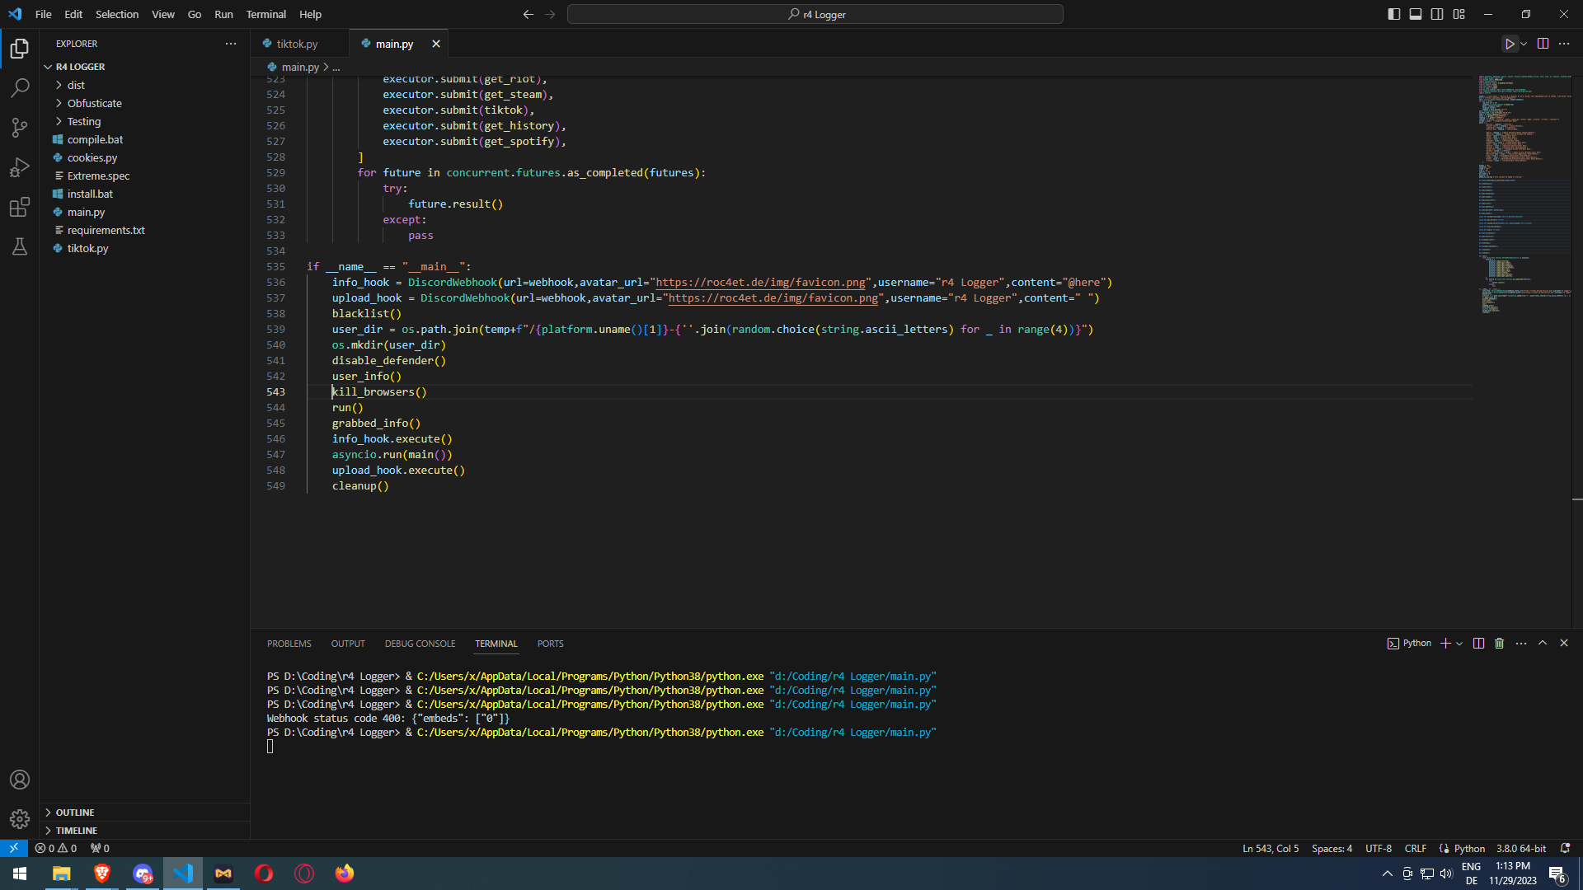Open the Source Control view

pyautogui.click(x=20, y=127)
